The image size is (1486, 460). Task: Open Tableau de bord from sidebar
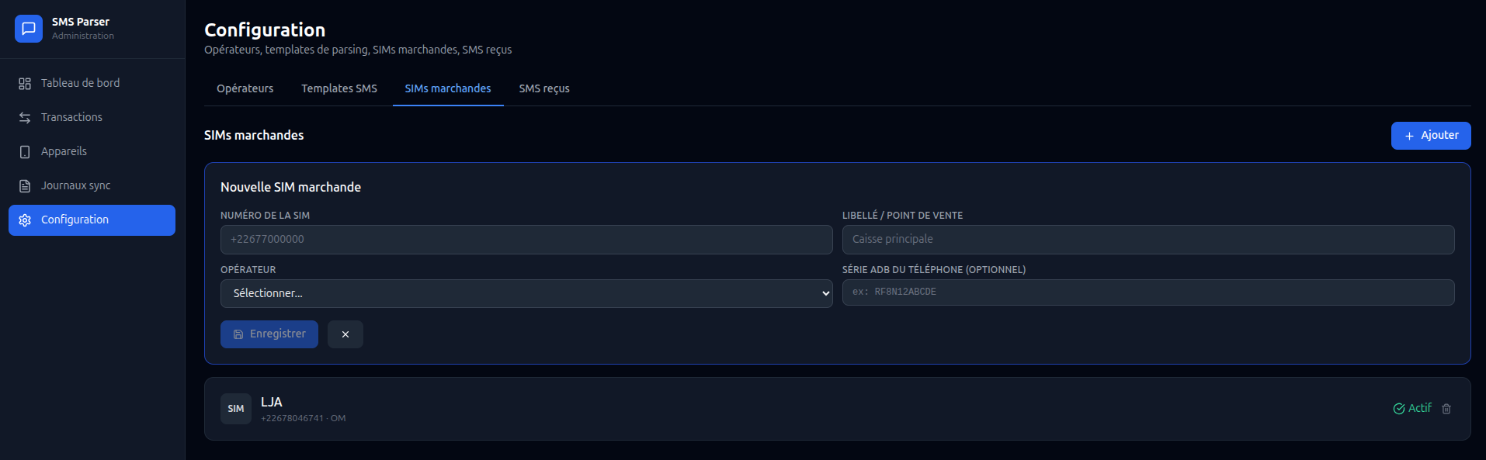(80, 83)
